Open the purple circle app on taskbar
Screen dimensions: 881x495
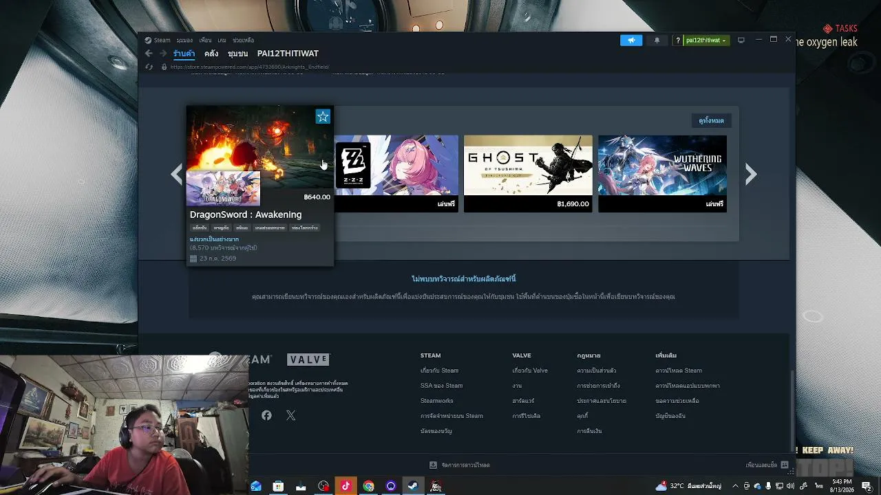(391, 486)
